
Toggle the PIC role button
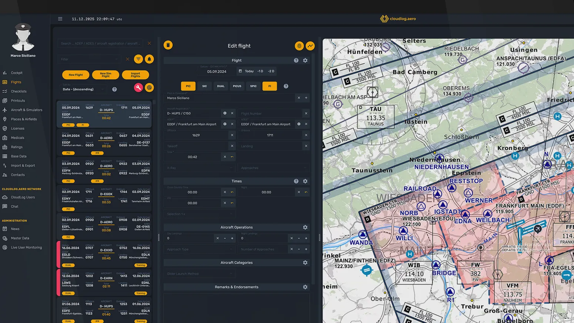188,86
